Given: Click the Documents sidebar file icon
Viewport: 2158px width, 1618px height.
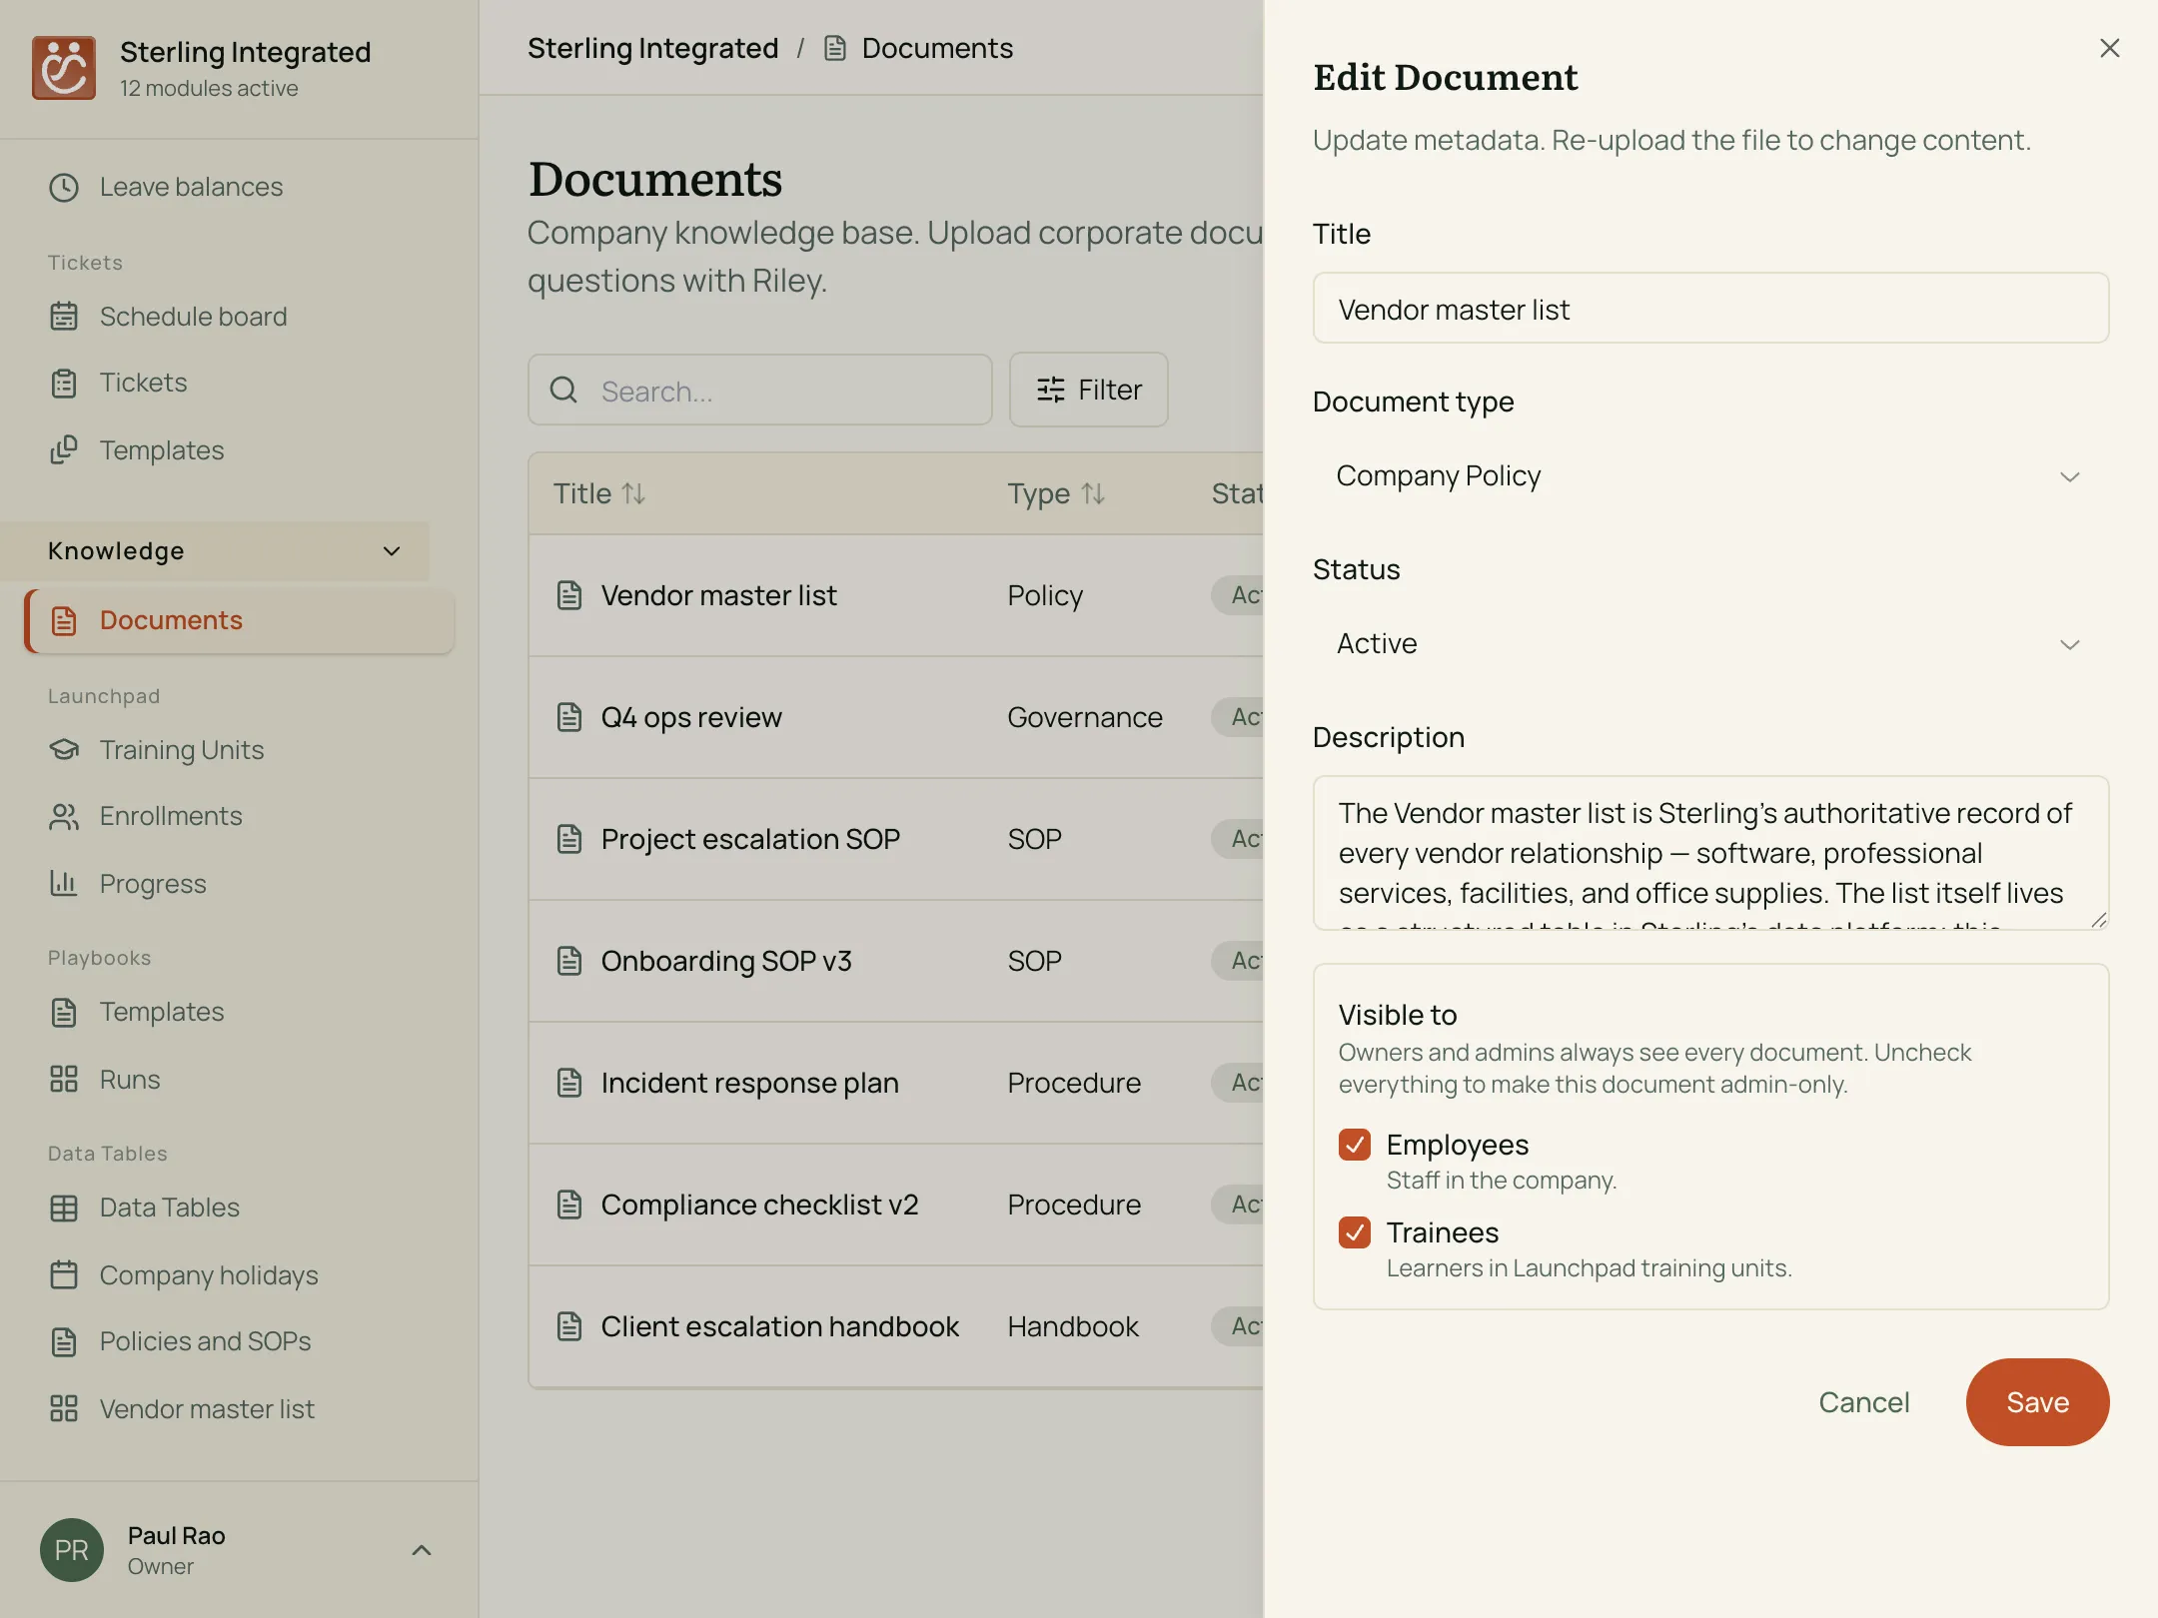Looking at the screenshot, I should coord(64,621).
